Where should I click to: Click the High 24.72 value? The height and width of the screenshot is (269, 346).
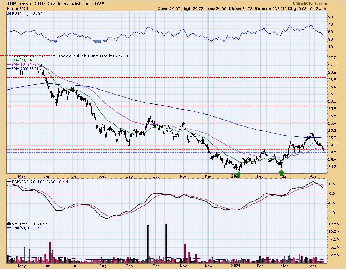[x=193, y=8]
